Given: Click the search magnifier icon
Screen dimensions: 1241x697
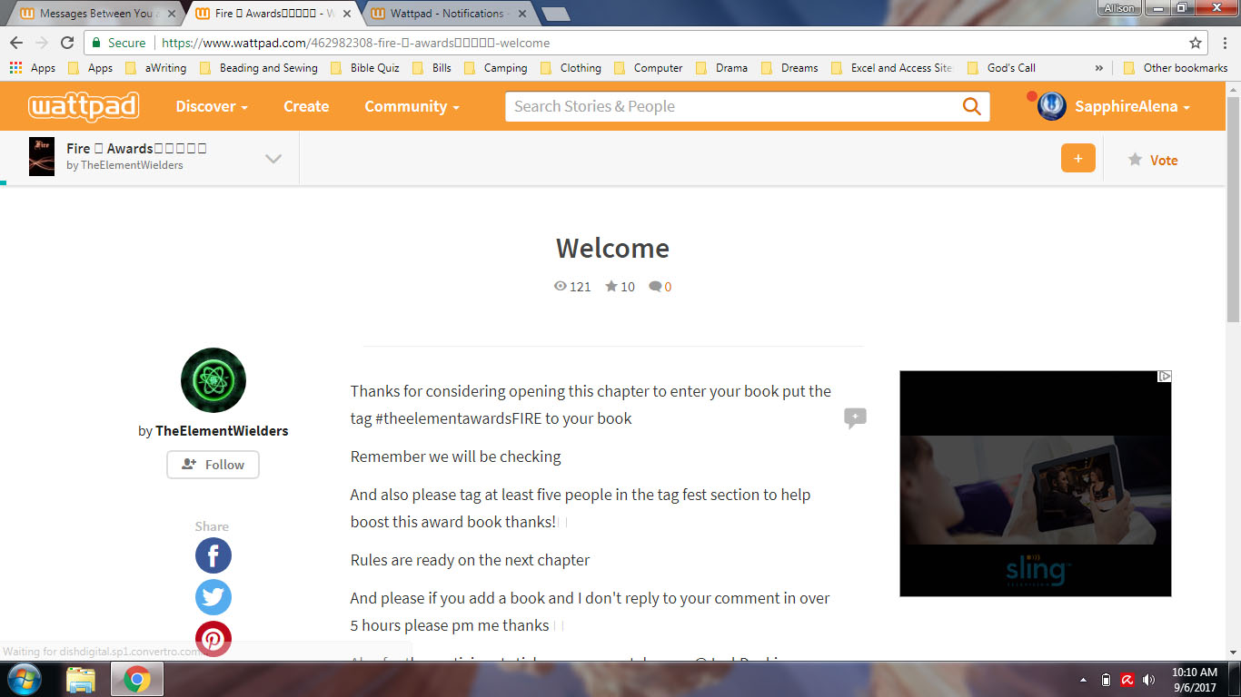Looking at the screenshot, I should point(971,106).
